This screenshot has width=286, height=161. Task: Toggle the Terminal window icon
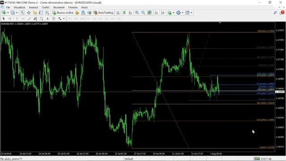tap(41, 13)
